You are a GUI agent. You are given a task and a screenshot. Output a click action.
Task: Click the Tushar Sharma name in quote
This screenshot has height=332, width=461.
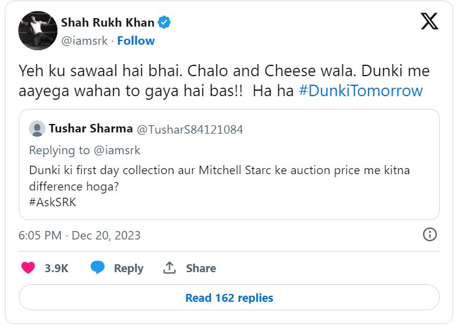point(91,129)
